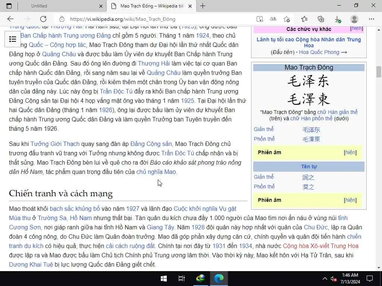Reload the page with the refresh icon

(x=43, y=19)
